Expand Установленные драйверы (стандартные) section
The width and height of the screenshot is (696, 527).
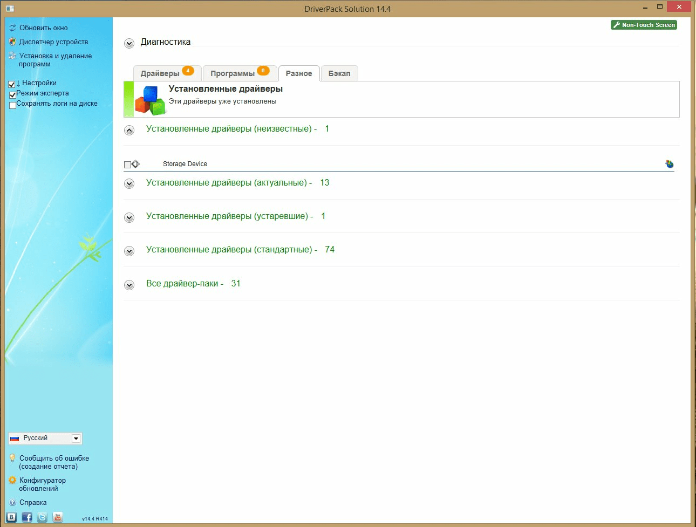129,251
